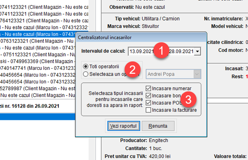The width and height of the screenshot is (248, 160).
Task: Click the Observatii value Nu este cazul
Action: click(x=150, y=7)
